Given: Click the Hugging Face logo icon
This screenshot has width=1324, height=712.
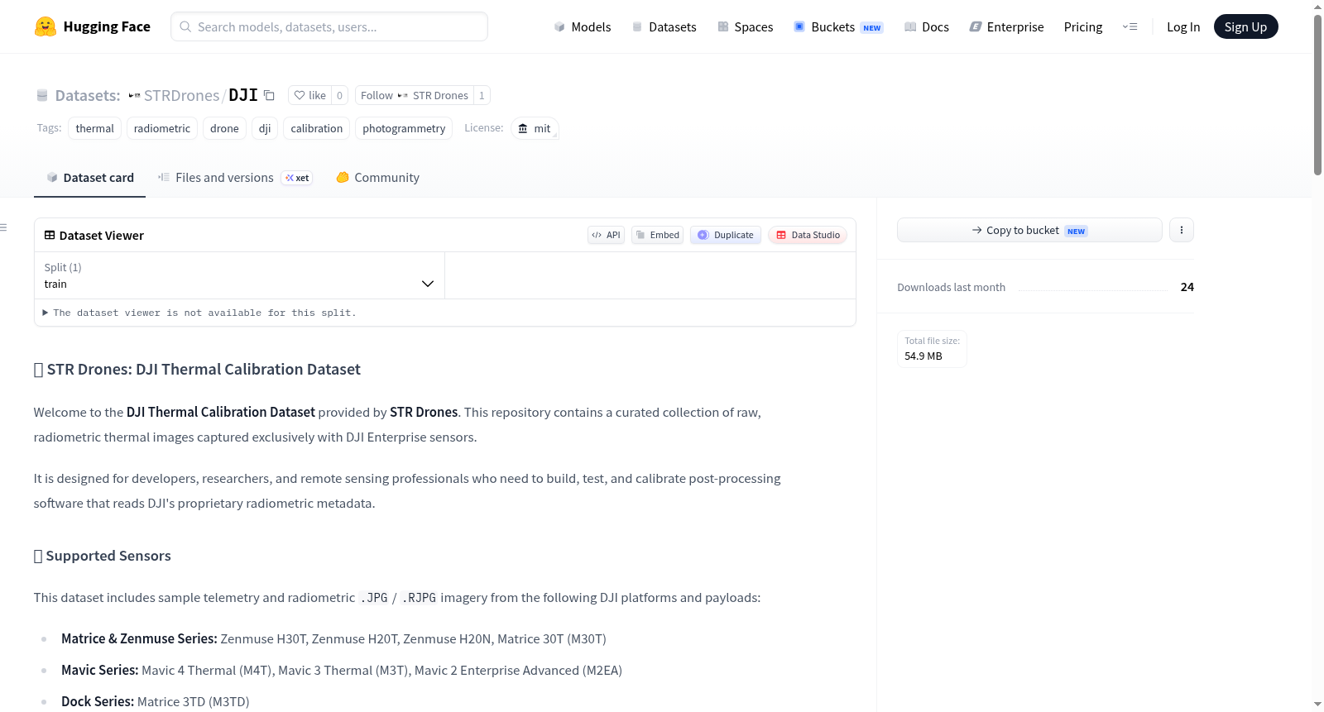Looking at the screenshot, I should tap(46, 26).
